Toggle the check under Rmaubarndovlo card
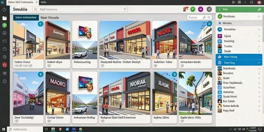264x132 pixels. 182,66
